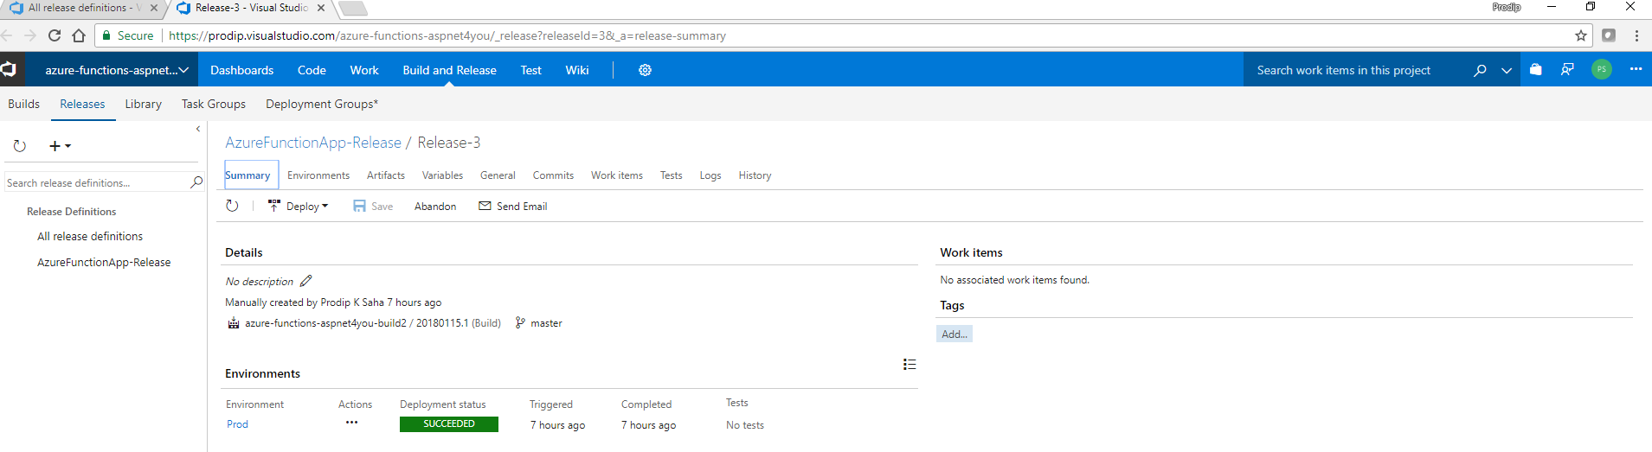Image resolution: width=1652 pixels, height=452 pixels.
Task: Bookmark this page with star icon
Action: 1581,35
